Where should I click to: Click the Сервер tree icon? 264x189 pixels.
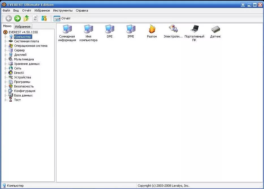tap(11, 50)
